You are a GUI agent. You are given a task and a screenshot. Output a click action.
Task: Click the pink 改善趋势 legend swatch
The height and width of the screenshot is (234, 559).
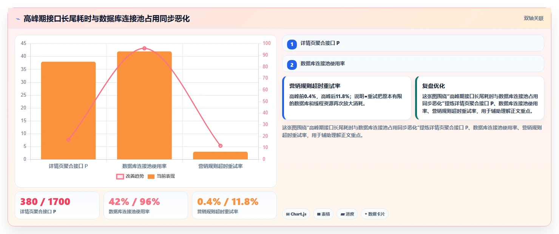120,176
